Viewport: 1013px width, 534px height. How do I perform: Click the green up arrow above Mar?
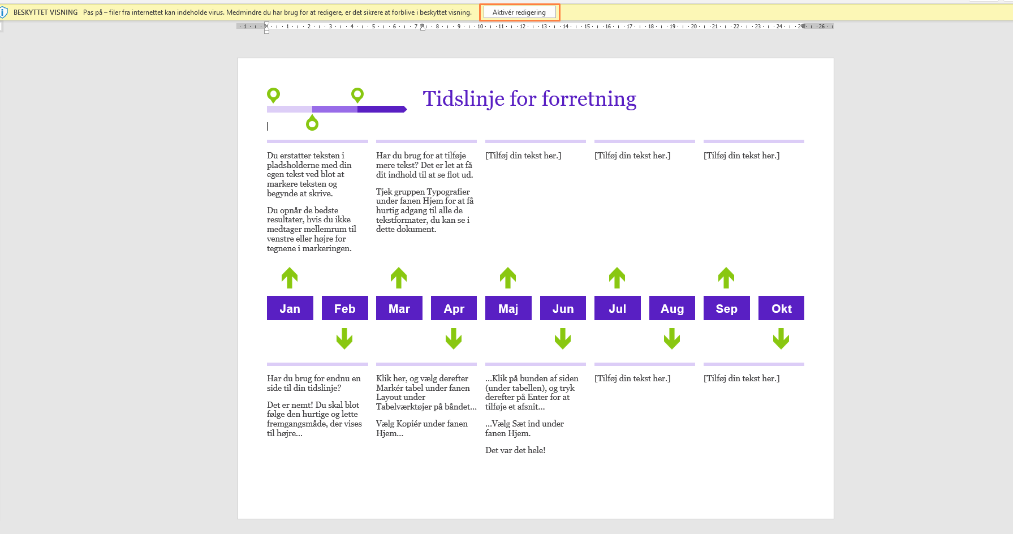coord(399,278)
